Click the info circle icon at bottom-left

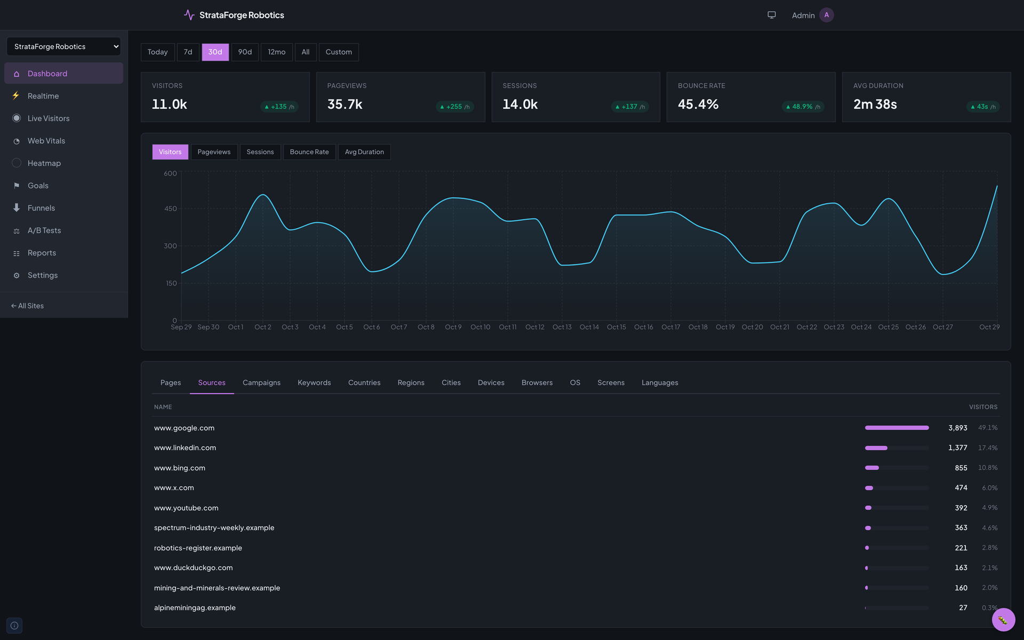click(14, 626)
